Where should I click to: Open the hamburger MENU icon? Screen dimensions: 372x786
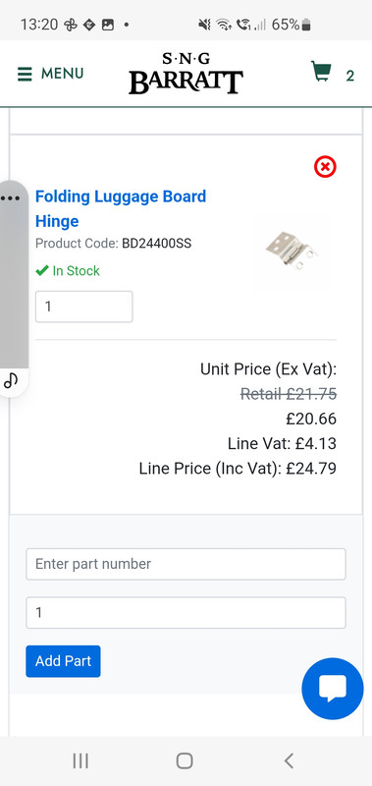tap(25, 75)
